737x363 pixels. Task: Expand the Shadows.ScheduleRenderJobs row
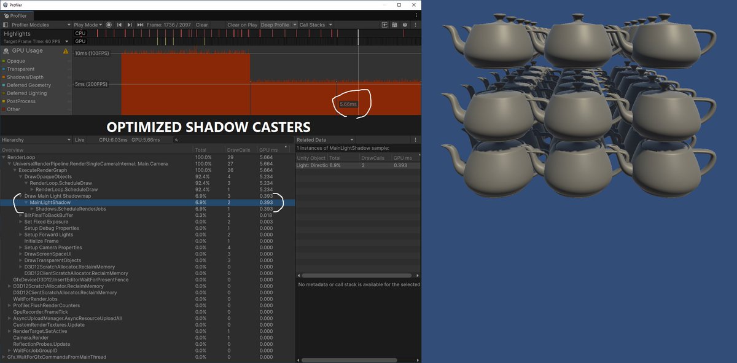(x=32, y=209)
